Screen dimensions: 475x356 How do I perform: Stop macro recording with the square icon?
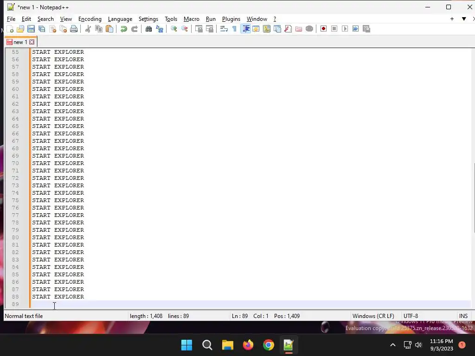334,29
